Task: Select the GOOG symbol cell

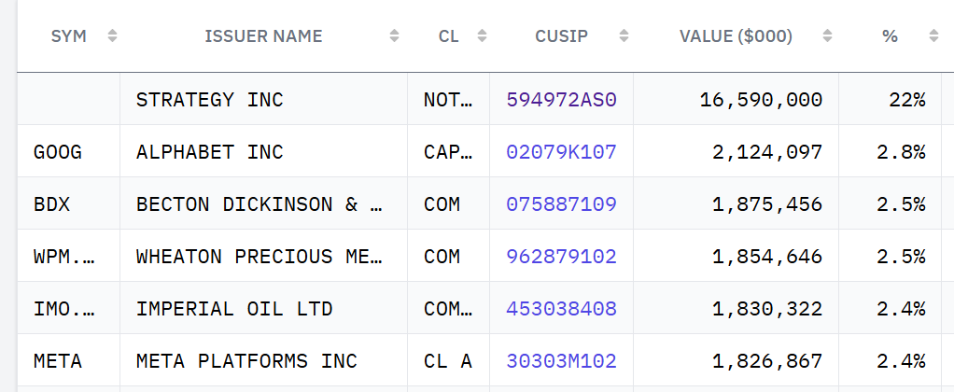Action: pos(69,151)
